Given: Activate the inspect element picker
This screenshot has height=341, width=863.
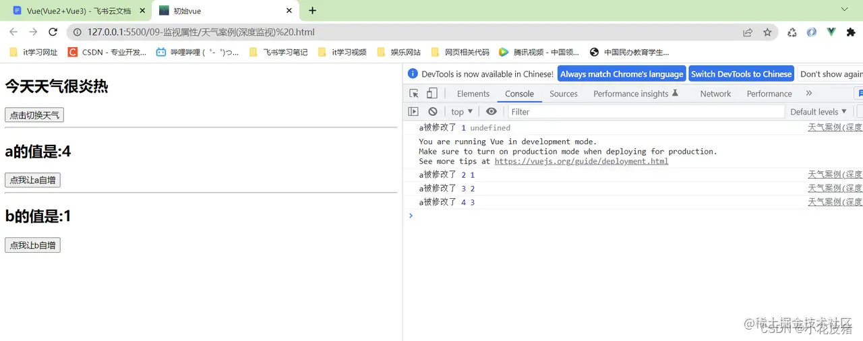Looking at the screenshot, I should (x=415, y=94).
